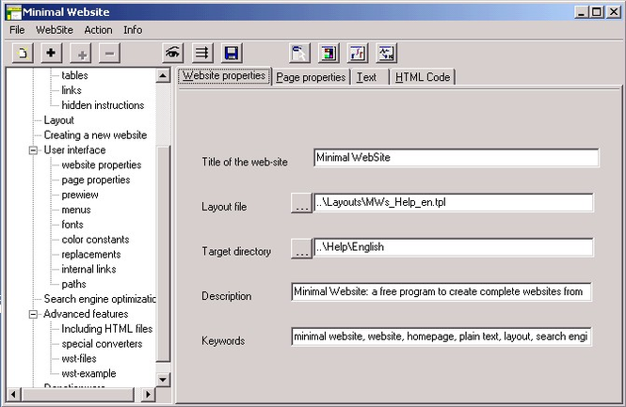Click the grayed minus remove-page button
The image size is (626, 407).
point(109,53)
